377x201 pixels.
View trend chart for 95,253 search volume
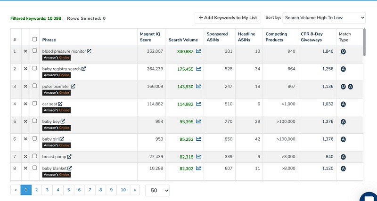click(198, 139)
